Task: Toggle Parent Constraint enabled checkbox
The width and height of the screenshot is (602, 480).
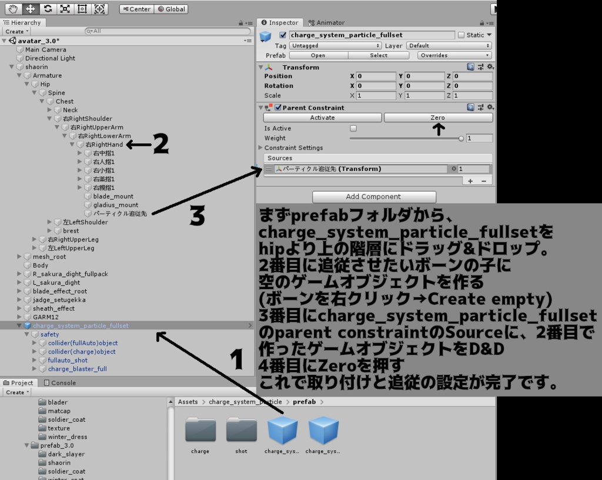Action: 278,108
